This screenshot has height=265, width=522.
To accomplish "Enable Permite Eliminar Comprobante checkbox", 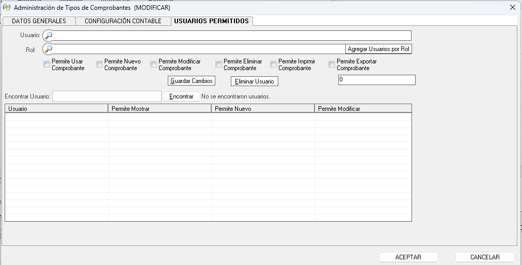I will pyautogui.click(x=218, y=64).
